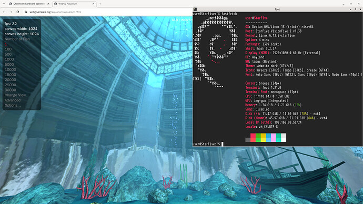Set number of fish to 100

click(x=8, y=49)
